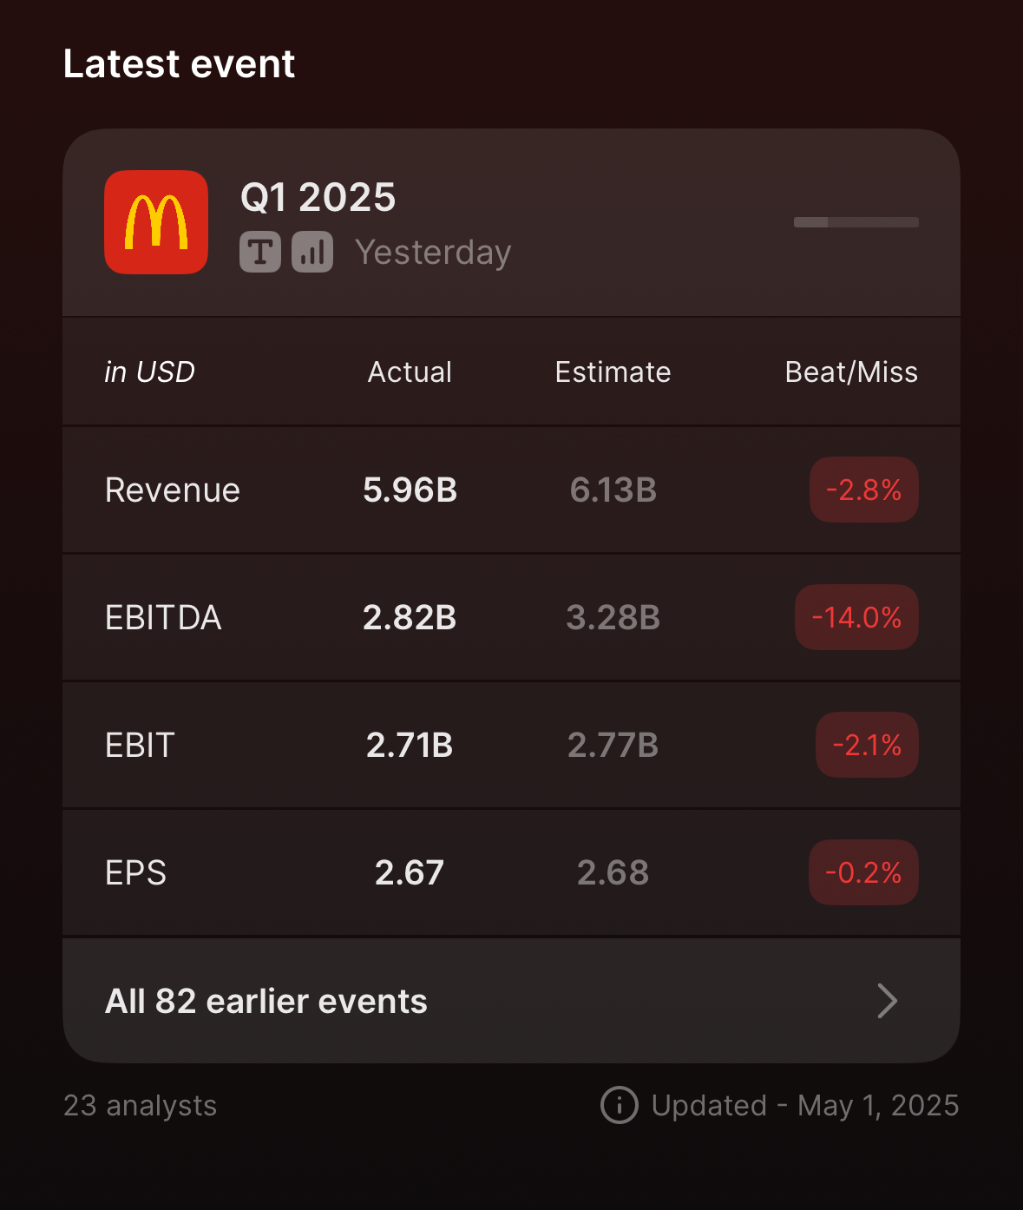
Task: Expand via chevron on earlier events row
Action: 887,1001
